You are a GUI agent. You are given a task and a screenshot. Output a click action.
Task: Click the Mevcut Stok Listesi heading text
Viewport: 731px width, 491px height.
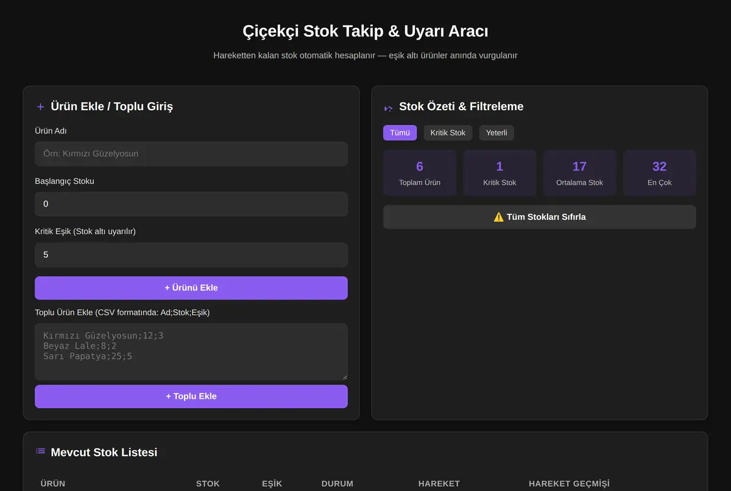[104, 452]
